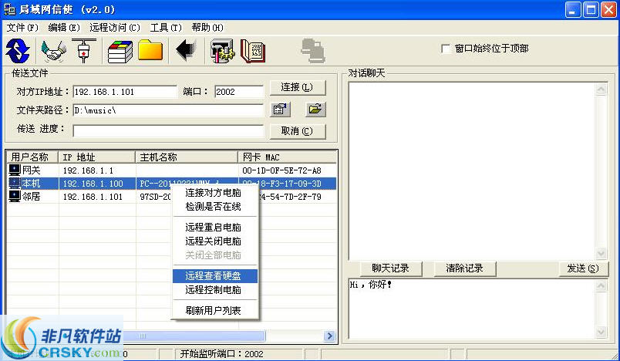Click the 文件夹路径 field showing D:\music\
This screenshot has width=620, height=361.
coord(168,110)
